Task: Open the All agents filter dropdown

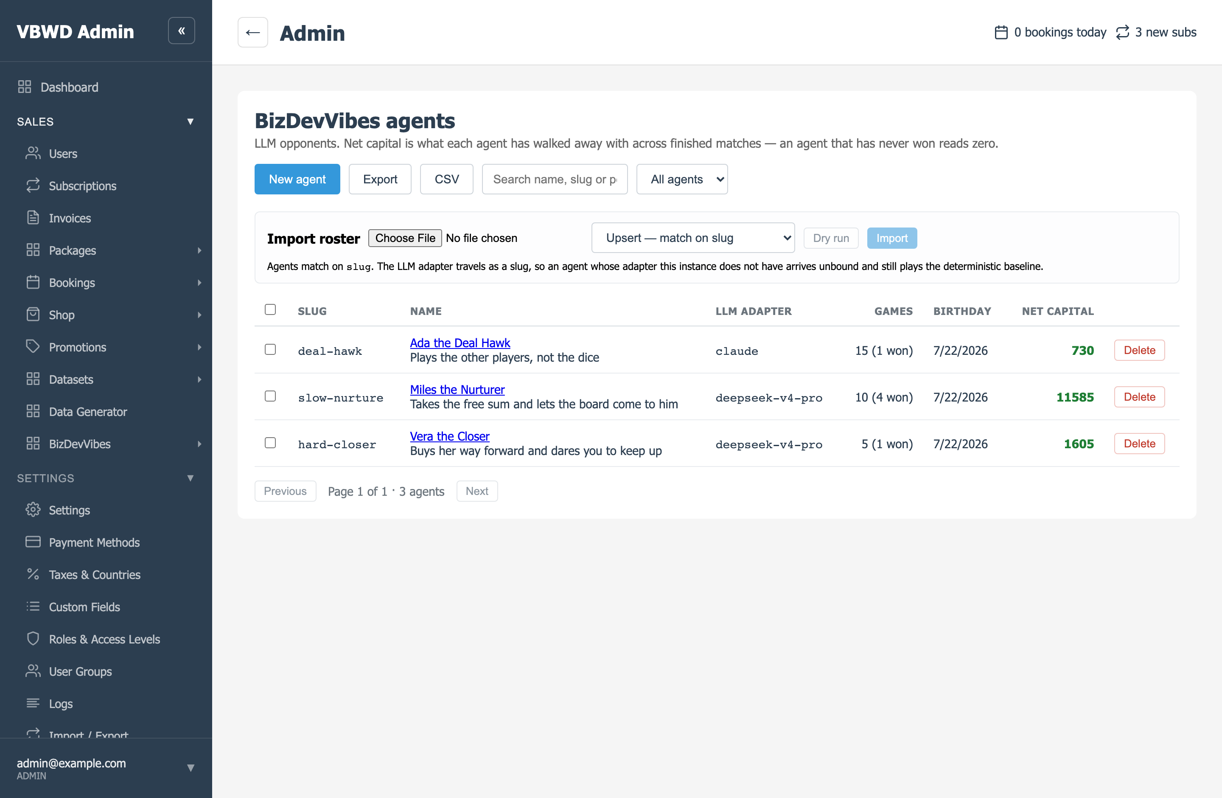Action: pos(682,179)
